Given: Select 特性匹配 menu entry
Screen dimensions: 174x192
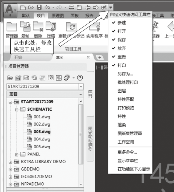Looking at the screenshot, I should [x=130, y=99].
